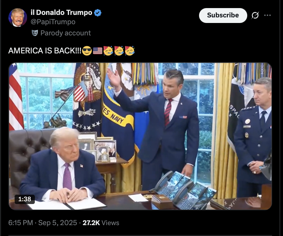Play the Oval Office video

tap(140, 136)
